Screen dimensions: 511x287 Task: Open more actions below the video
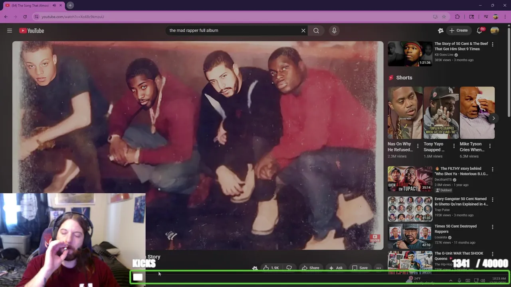click(x=378, y=268)
